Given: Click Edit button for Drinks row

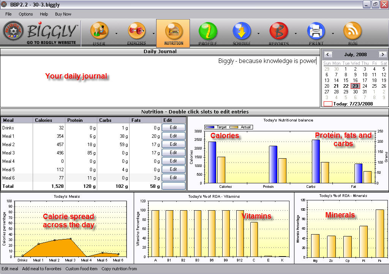Looking at the screenshot, I should coord(173,128).
